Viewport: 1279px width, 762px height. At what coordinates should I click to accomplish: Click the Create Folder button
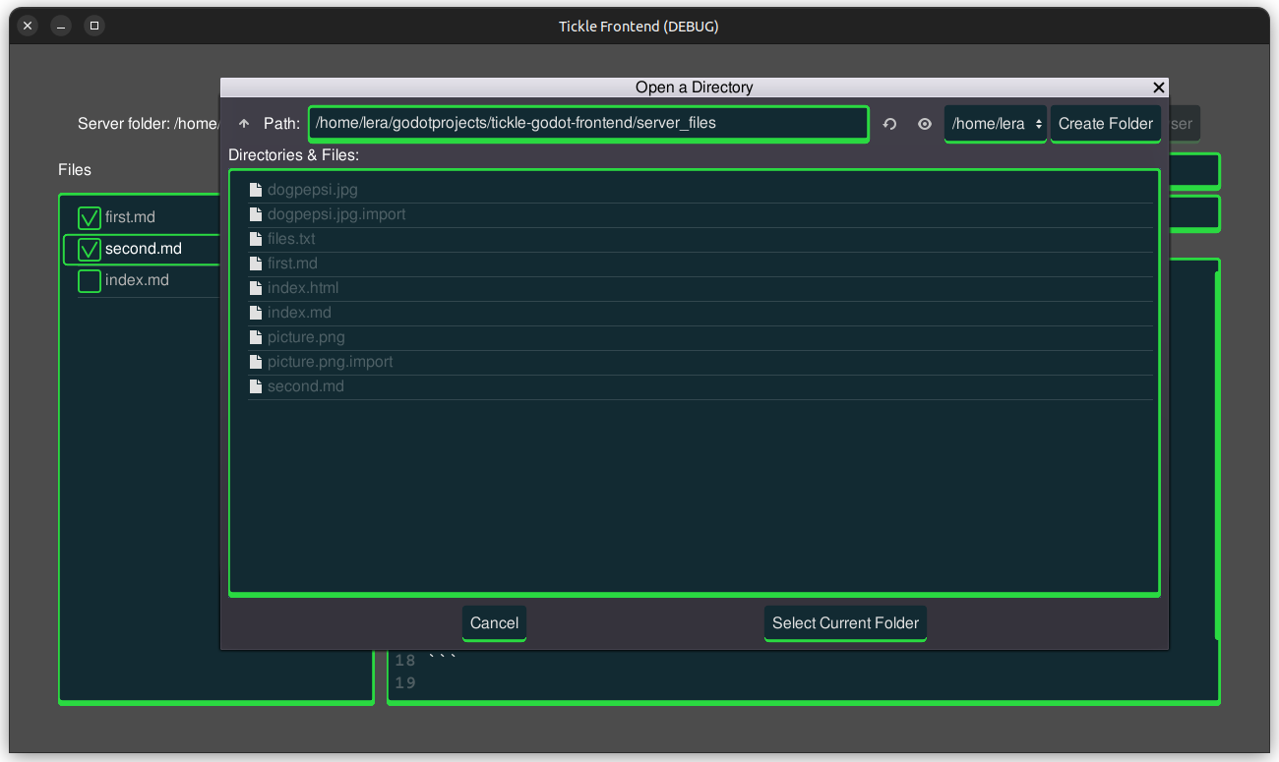click(x=1105, y=124)
